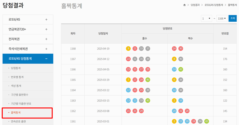The image size is (239, 125).
Task: Click the 번호합 column header
Action: [x=225, y=33]
